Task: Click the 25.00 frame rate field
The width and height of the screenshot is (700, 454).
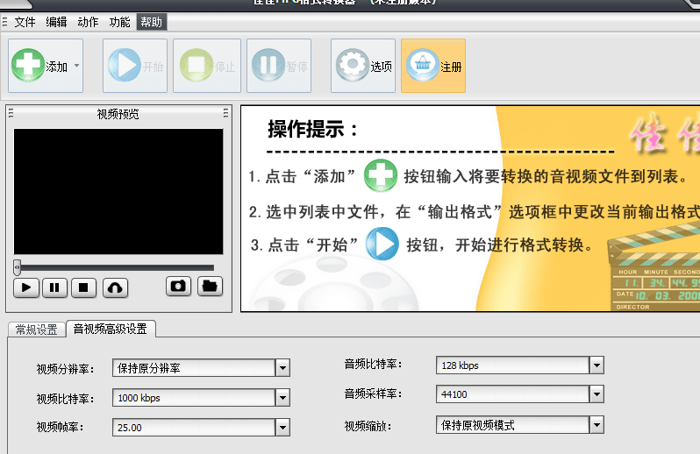Action: pyautogui.click(x=194, y=427)
